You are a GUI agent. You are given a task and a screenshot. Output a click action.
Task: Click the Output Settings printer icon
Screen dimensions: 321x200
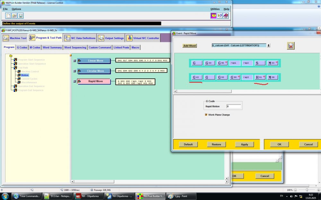pyautogui.click(x=101, y=38)
